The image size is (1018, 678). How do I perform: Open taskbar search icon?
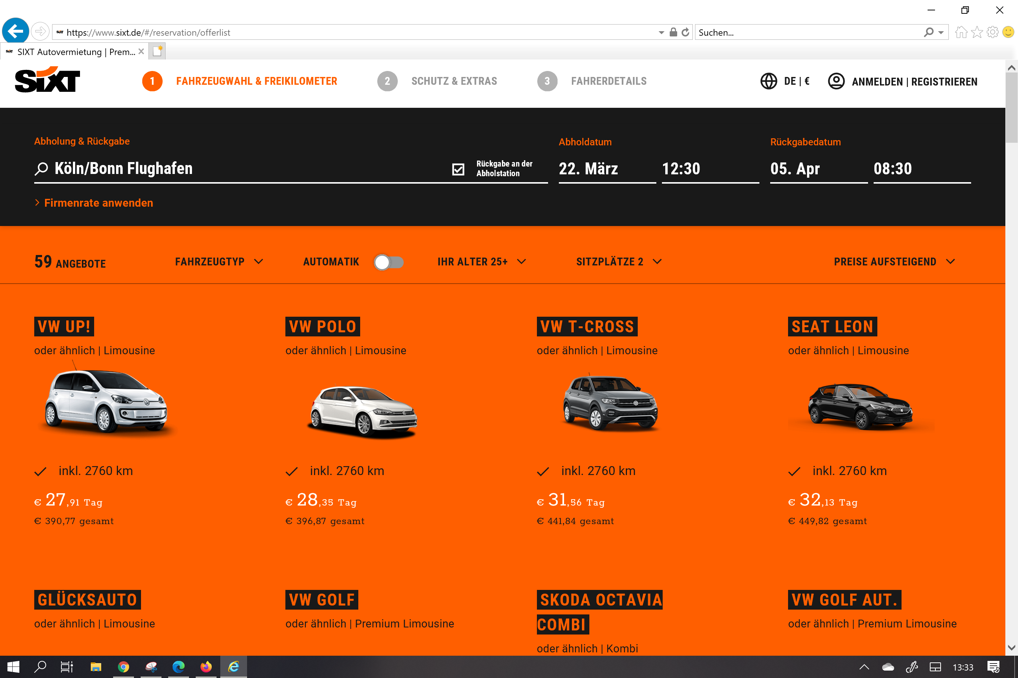click(x=40, y=667)
